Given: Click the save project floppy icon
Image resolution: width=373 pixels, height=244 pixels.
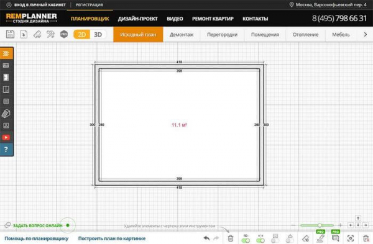Looking at the screenshot, I should 10,34.
